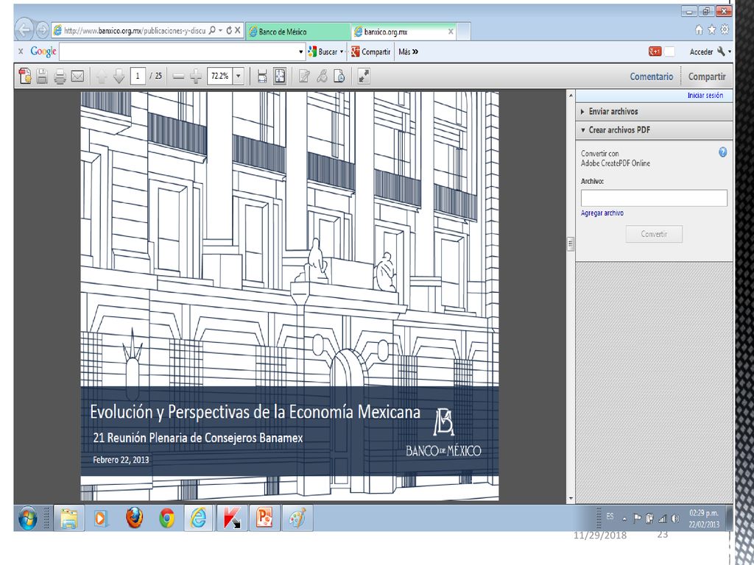The width and height of the screenshot is (754, 565).
Task: Click the scrollbar up arrow of the PDF
Action: coord(571,96)
